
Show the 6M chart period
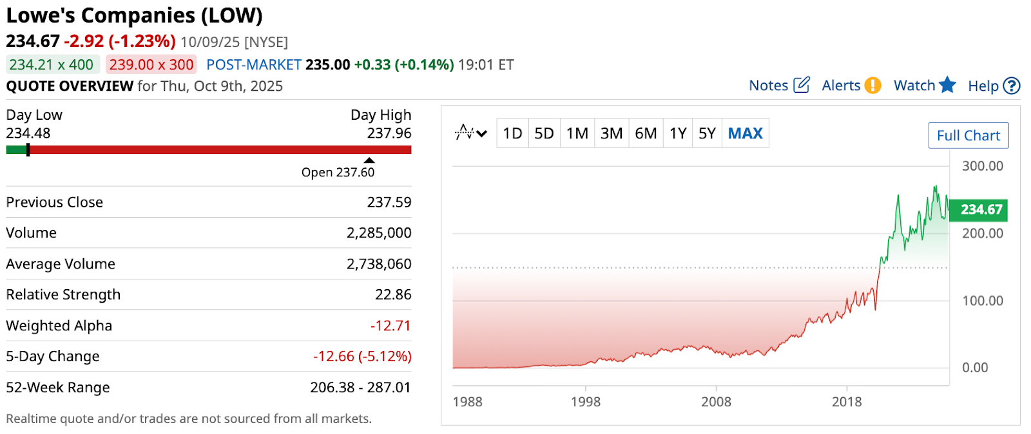646,133
